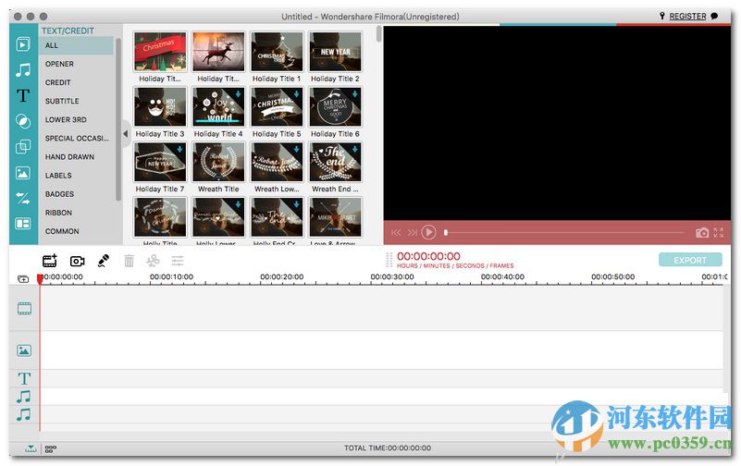Select the text track T icon
The height and width of the screenshot is (466, 741).
[24, 379]
